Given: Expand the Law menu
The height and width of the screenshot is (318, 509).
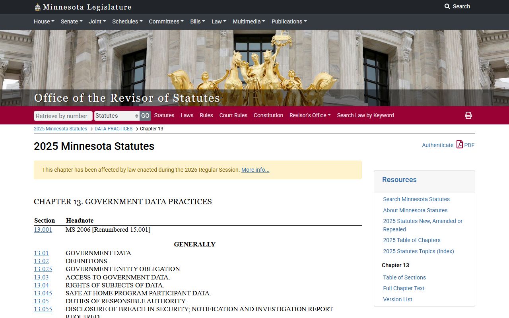Looking at the screenshot, I should point(219,21).
